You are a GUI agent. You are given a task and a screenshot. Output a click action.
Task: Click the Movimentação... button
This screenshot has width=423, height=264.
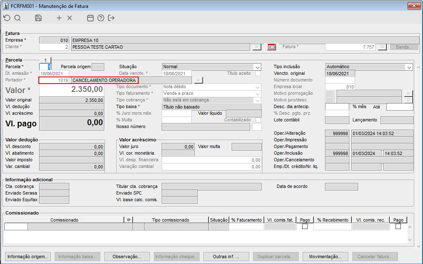[325, 257]
